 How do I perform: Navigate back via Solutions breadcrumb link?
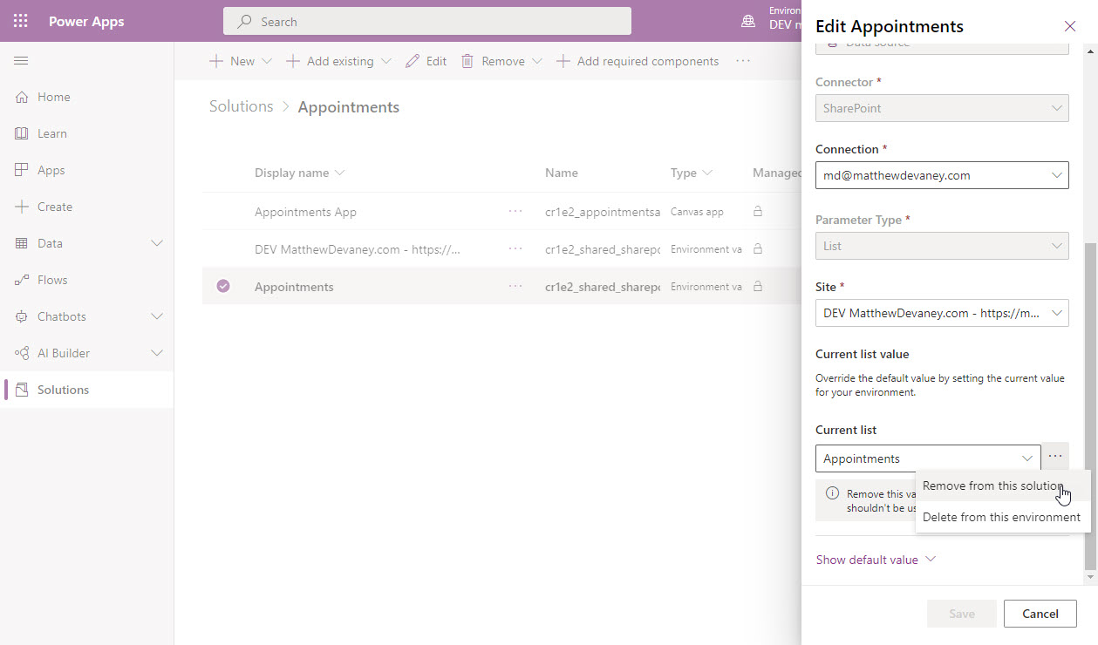tap(240, 105)
